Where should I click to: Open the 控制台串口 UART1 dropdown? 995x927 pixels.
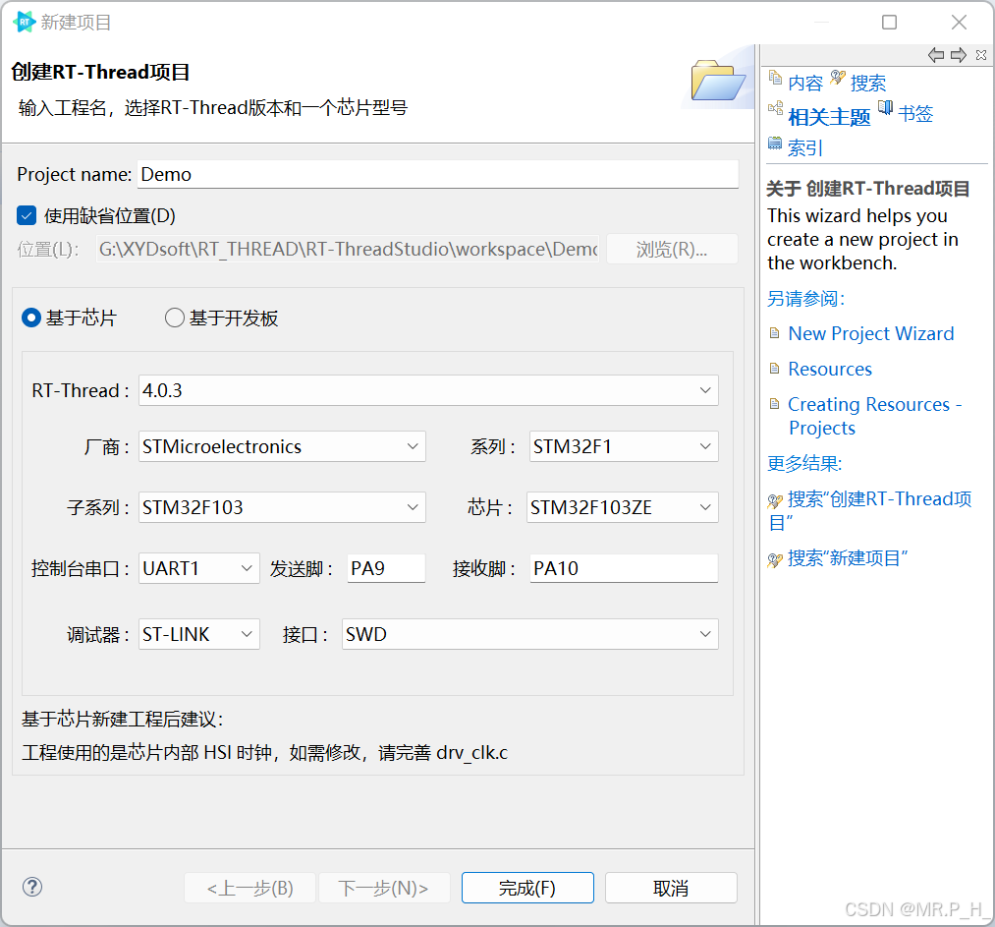point(198,568)
